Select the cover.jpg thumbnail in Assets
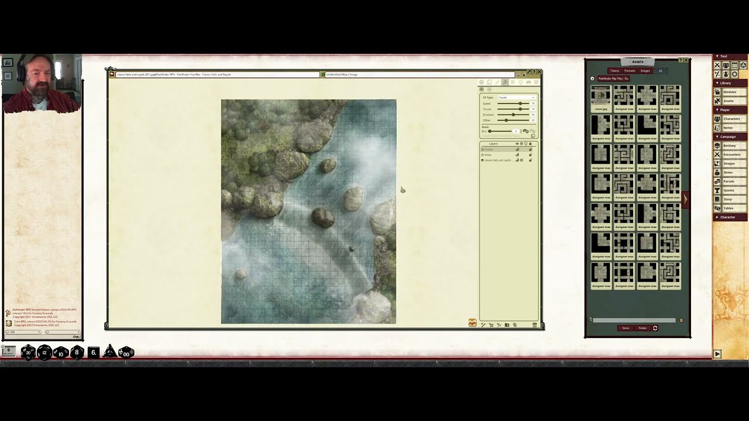The image size is (749, 421). [x=601, y=98]
